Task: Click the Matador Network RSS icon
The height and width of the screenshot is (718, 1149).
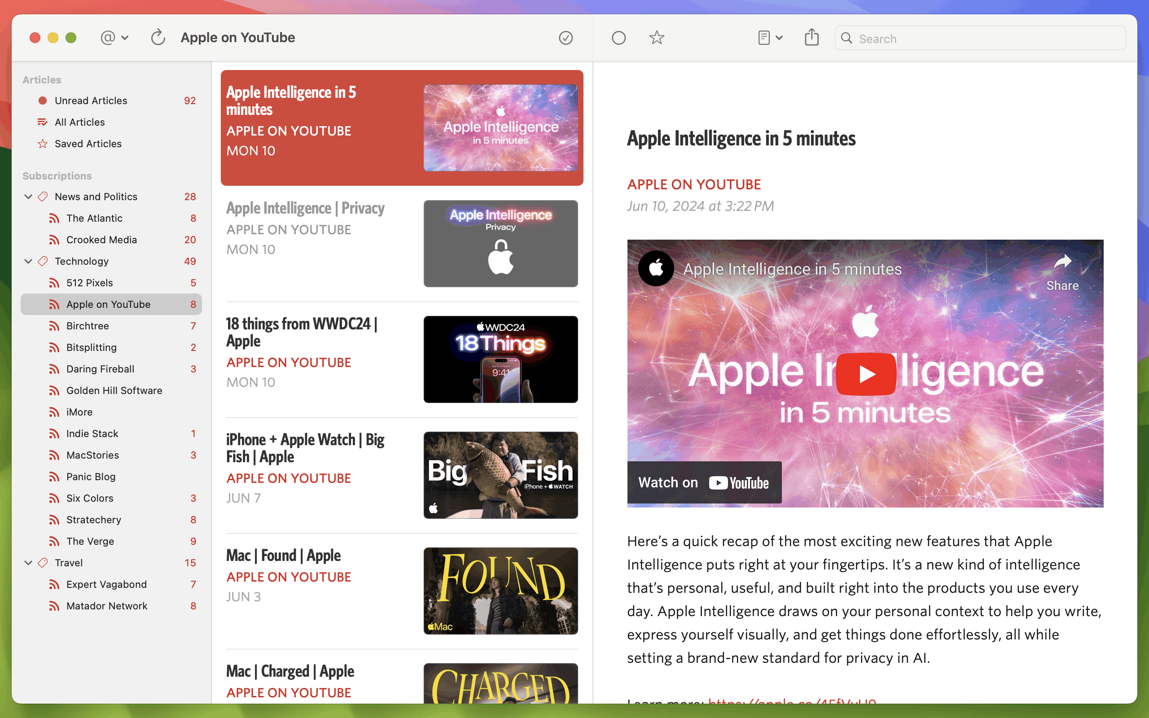Action: [54, 606]
